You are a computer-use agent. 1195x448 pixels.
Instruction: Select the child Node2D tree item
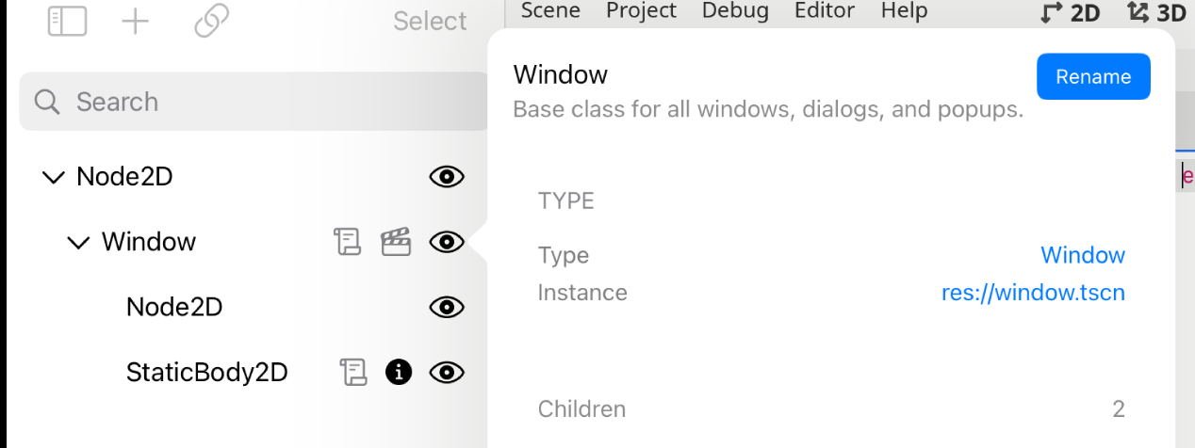[x=174, y=307]
